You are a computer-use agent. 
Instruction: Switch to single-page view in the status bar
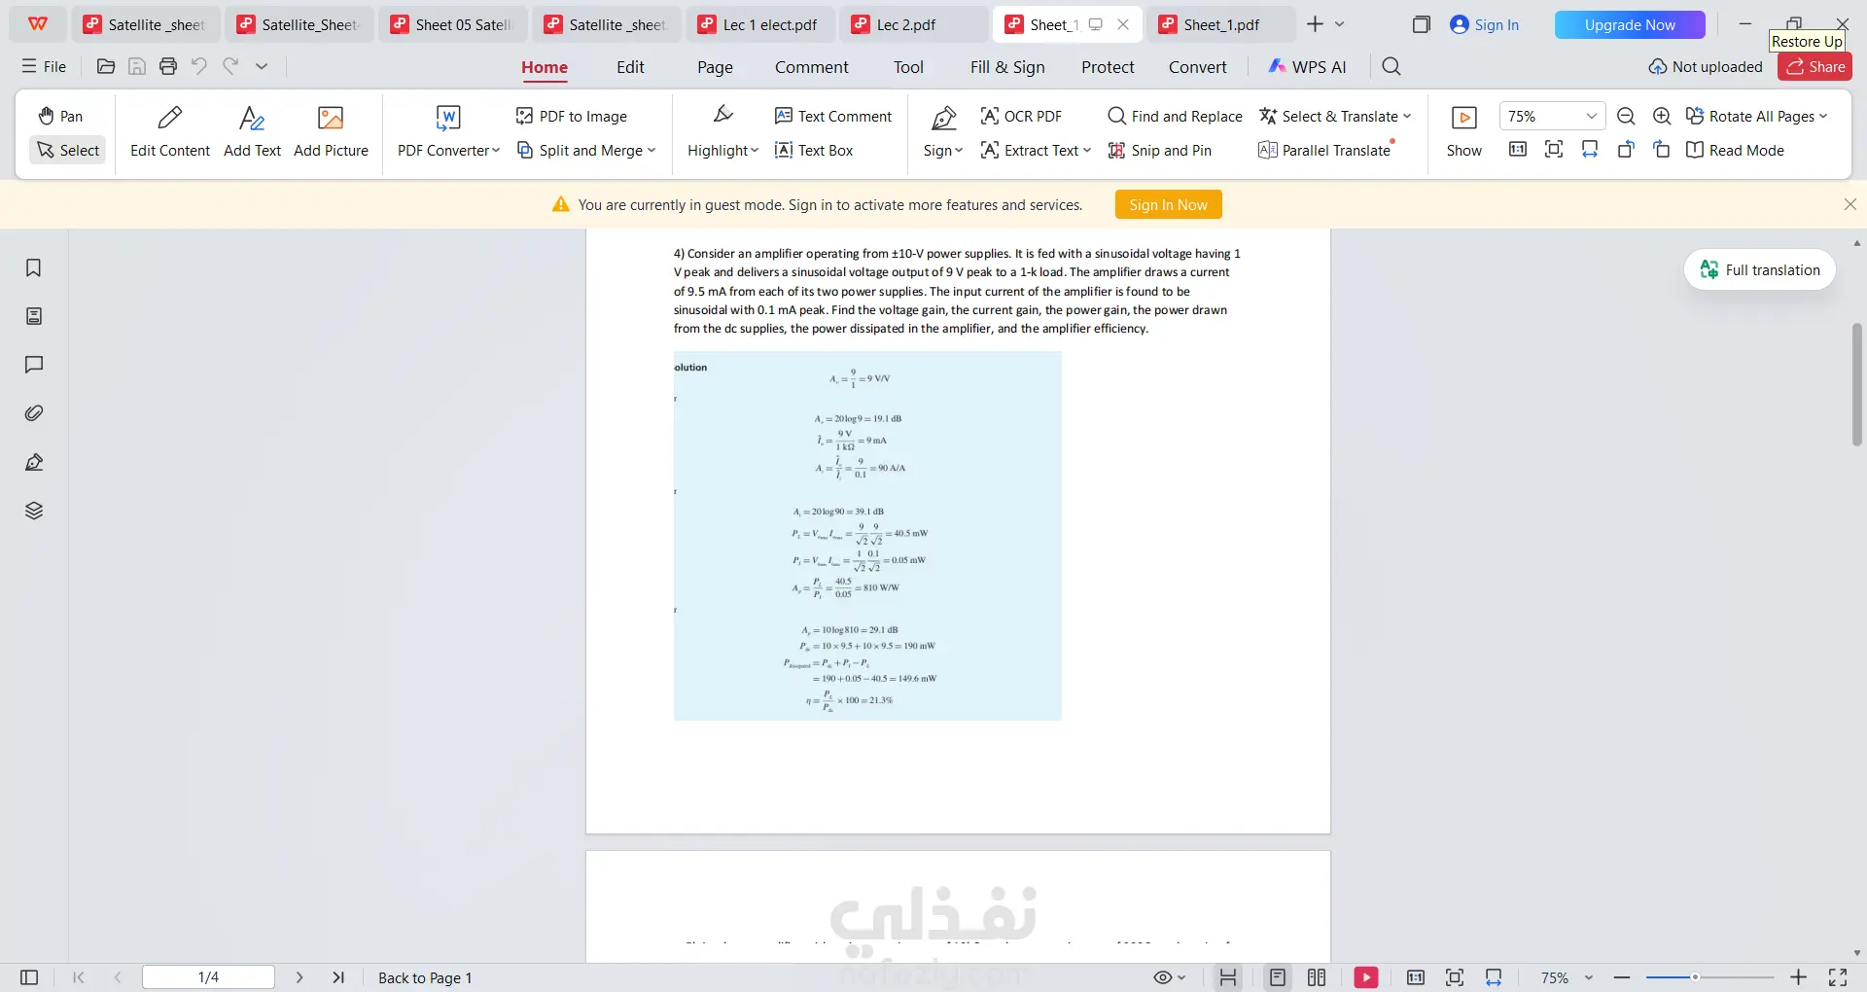click(x=1278, y=977)
